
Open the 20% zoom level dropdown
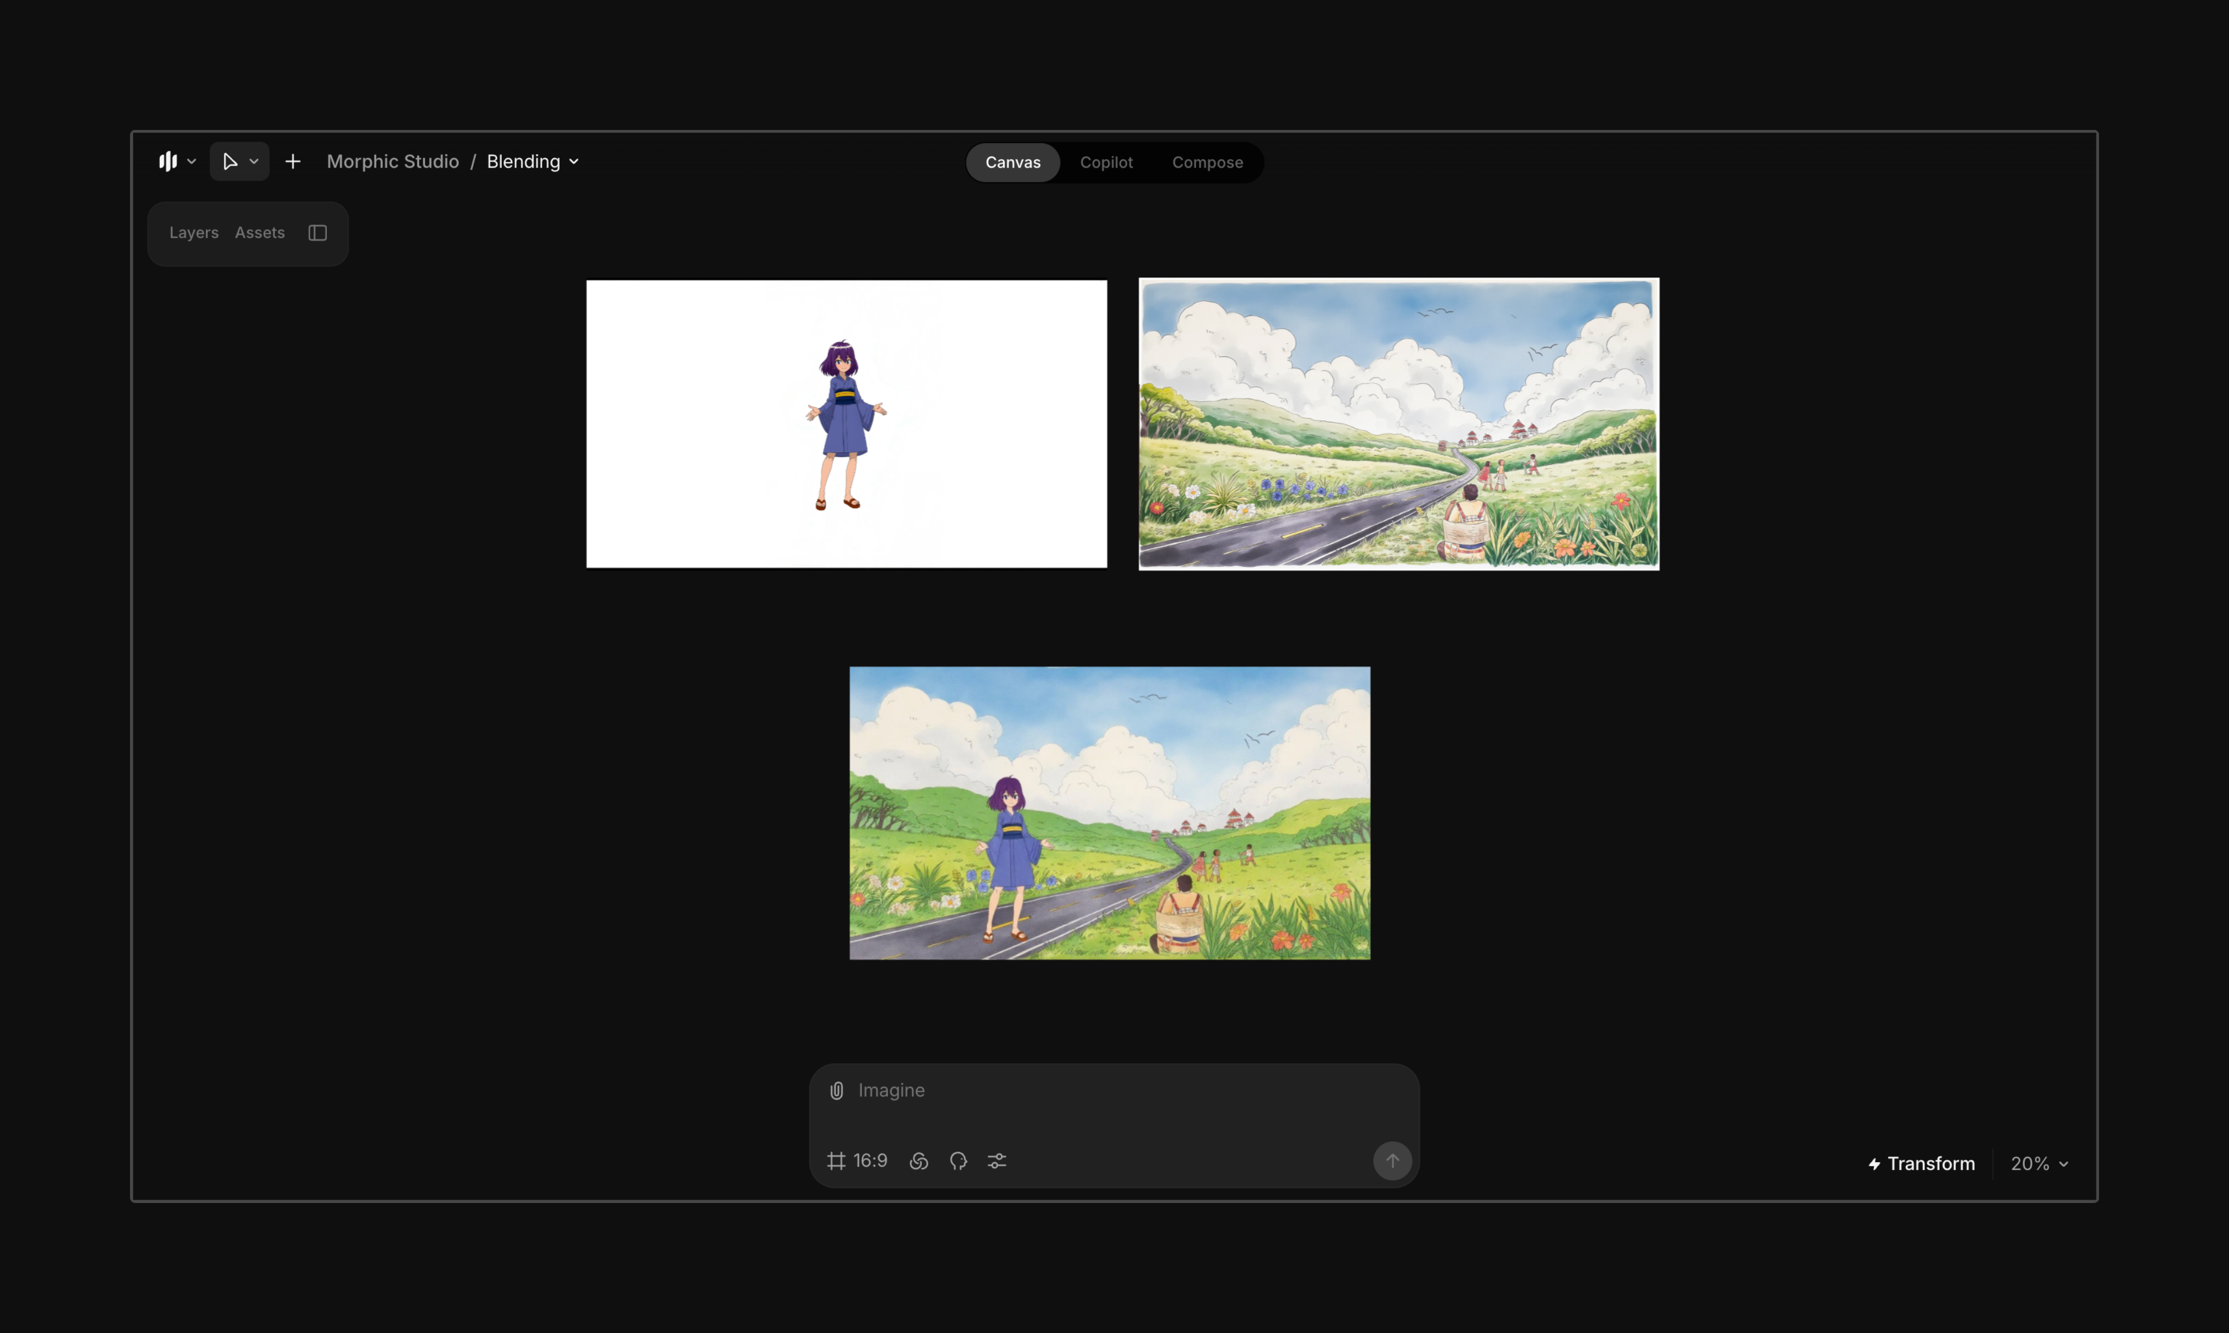2039,1164
